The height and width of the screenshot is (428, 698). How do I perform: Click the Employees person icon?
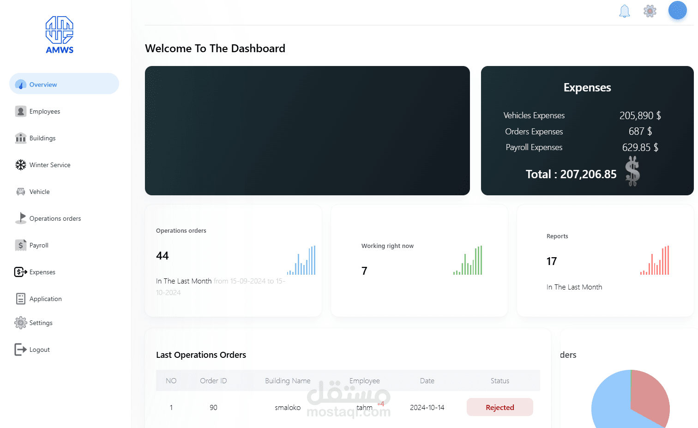tap(21, 111)
